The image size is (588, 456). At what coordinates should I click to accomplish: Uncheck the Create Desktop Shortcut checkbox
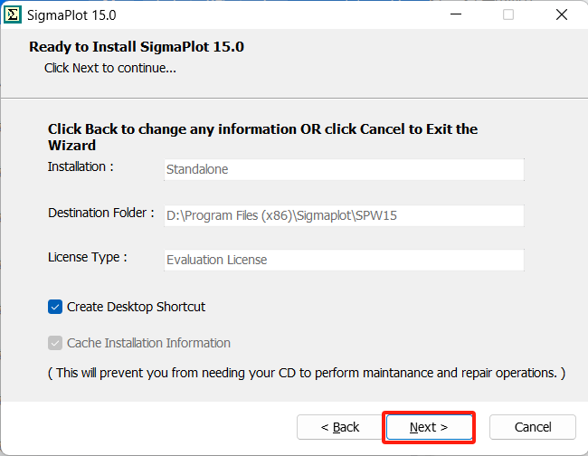pyautogui.click(x=55, y=307)
